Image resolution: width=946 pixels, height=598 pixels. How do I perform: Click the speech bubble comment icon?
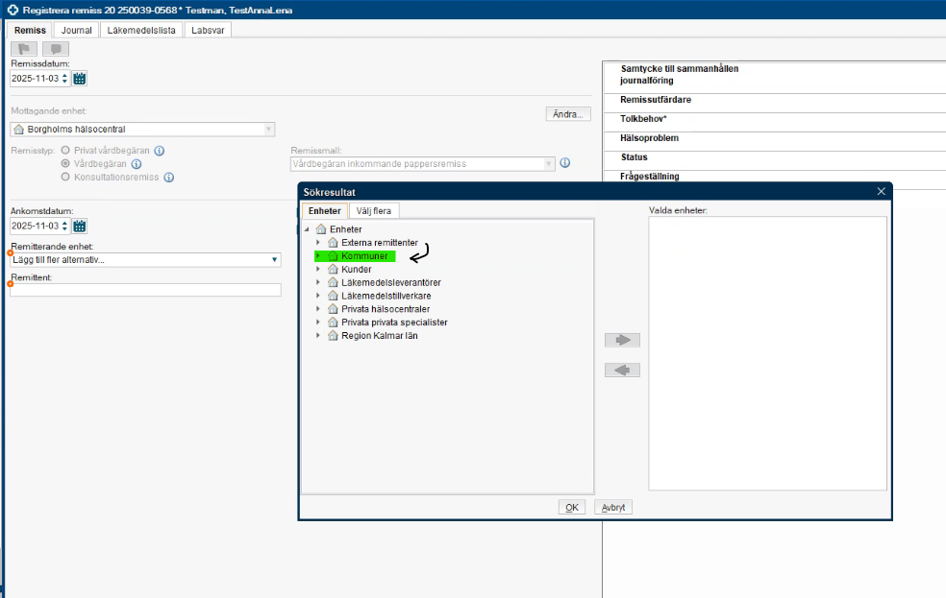click(x=56, y=49)
